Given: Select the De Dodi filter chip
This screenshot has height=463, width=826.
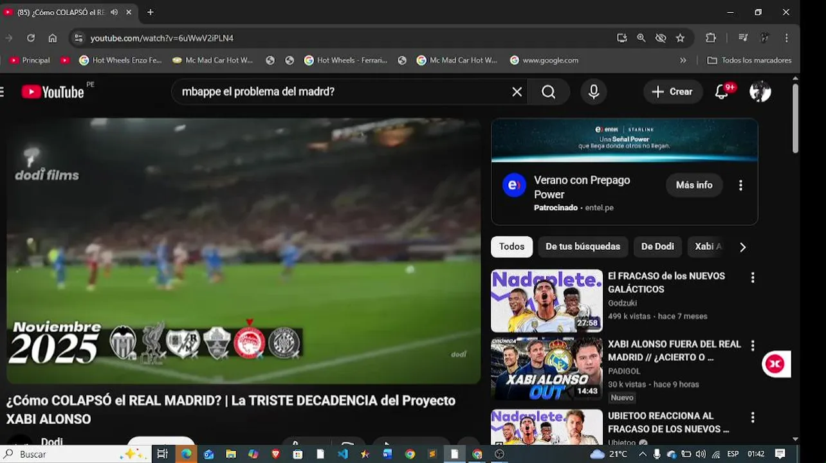Looking at the screenshot, I should pos(657,247).
